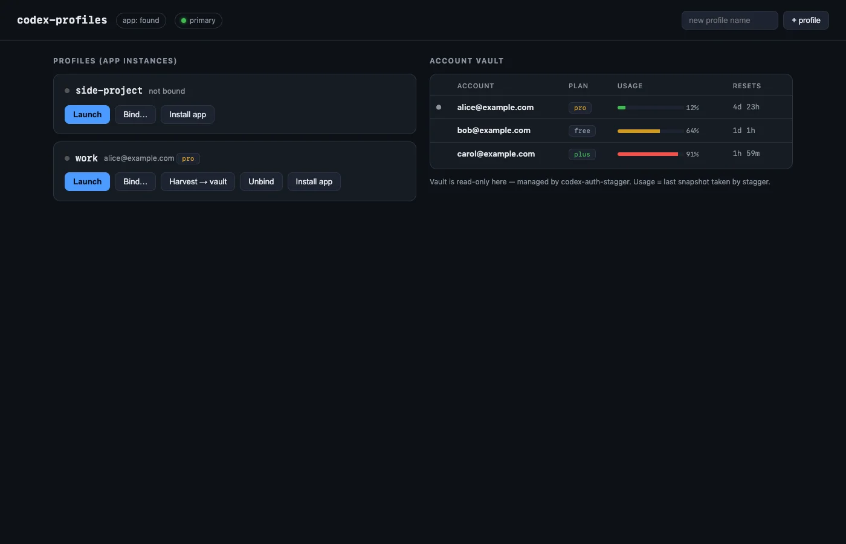Image resolution: width=846 pixels, height=544 pixels.
Task: Click the 64% usage value
Action: [x=693, y=131]
